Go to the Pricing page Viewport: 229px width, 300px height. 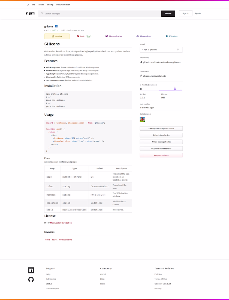tap(50, 5)
